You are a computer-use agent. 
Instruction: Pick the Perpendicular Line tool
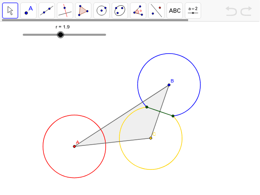coord(65,11)
